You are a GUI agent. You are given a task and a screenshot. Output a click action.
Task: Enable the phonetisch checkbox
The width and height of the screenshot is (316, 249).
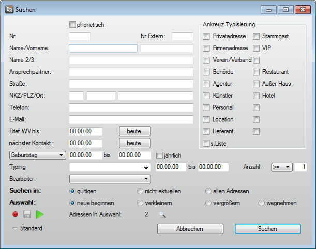click(x=73, y=24)
